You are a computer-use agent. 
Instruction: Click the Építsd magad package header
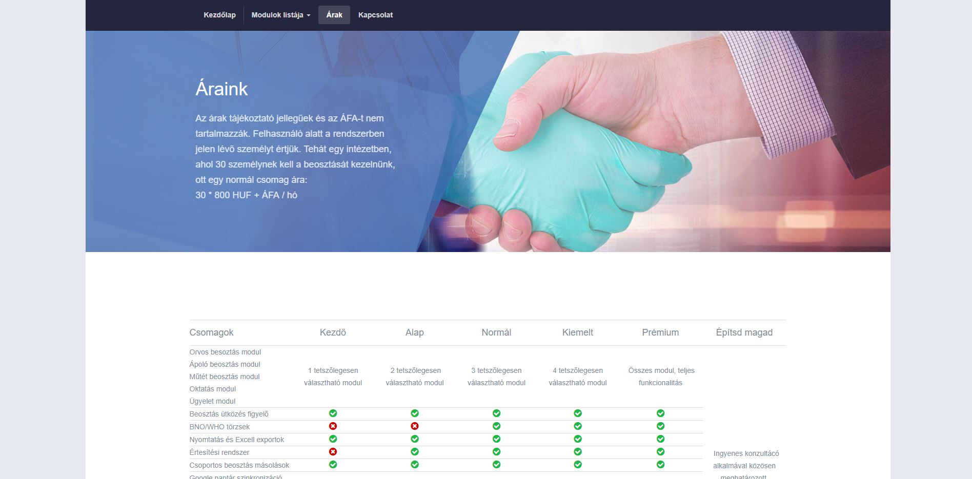pyautogui.click(x=744, y=332)
